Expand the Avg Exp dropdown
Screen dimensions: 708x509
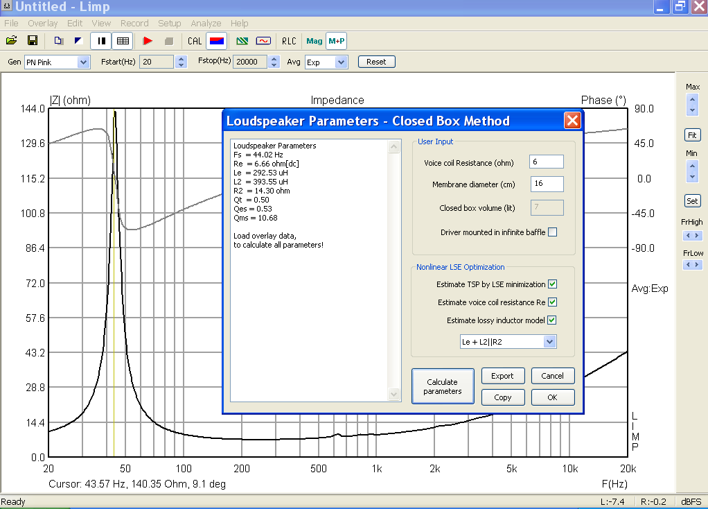tap(341, 62)
